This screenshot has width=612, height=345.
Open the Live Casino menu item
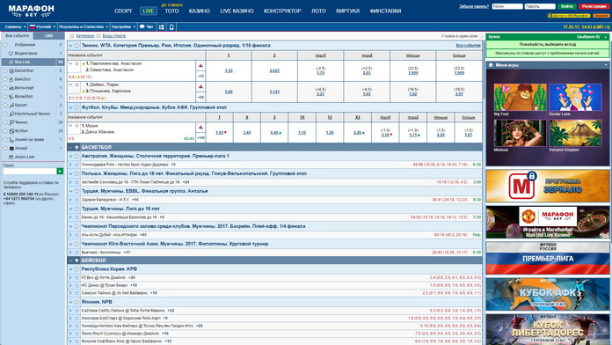coord(237,11)
